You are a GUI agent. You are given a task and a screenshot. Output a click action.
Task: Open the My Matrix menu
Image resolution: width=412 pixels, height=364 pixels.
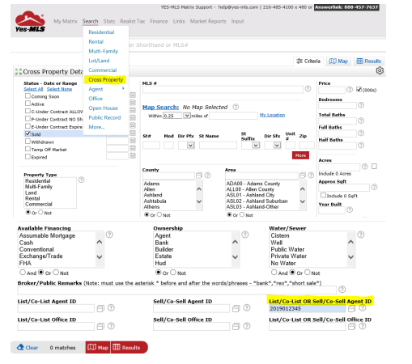coord(66,21)
